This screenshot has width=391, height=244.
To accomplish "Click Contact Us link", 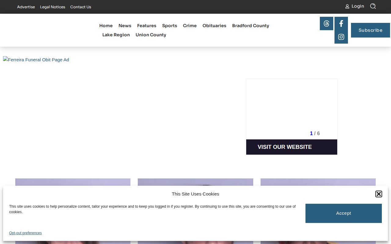I will coord(81,7).
